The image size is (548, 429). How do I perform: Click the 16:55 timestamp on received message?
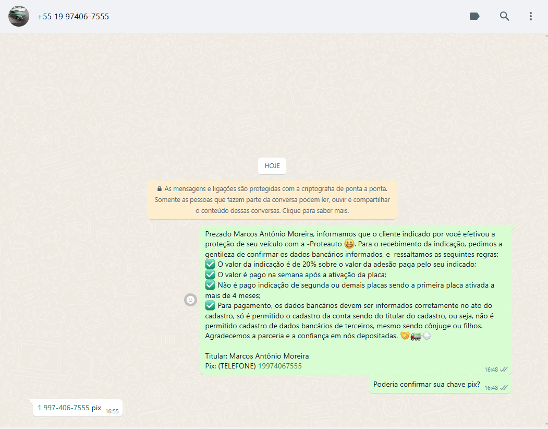112,411
